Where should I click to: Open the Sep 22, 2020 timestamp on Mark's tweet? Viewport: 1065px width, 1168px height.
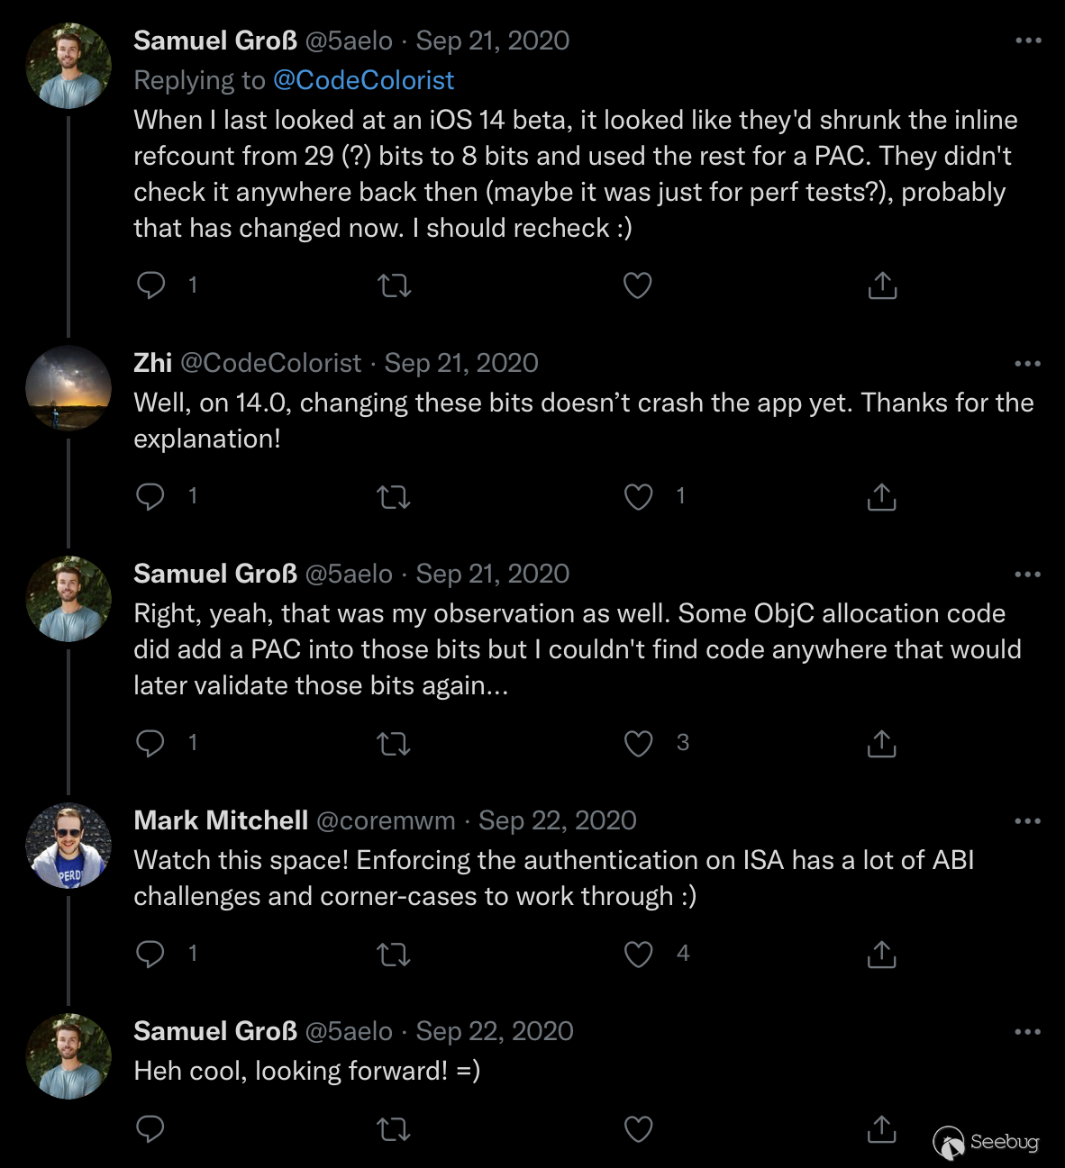click(x=557, y=820)
